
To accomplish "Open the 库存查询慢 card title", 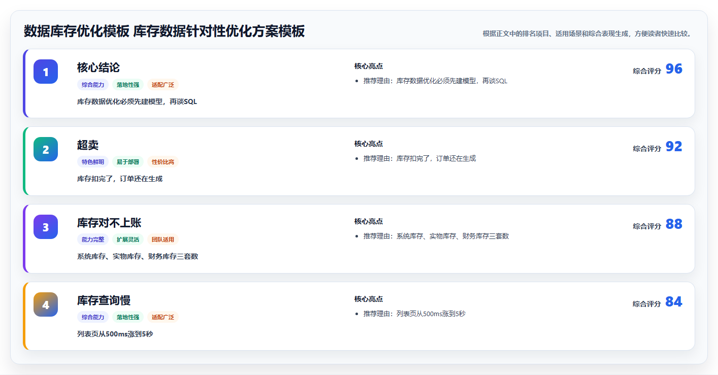I will click(104, 300).
